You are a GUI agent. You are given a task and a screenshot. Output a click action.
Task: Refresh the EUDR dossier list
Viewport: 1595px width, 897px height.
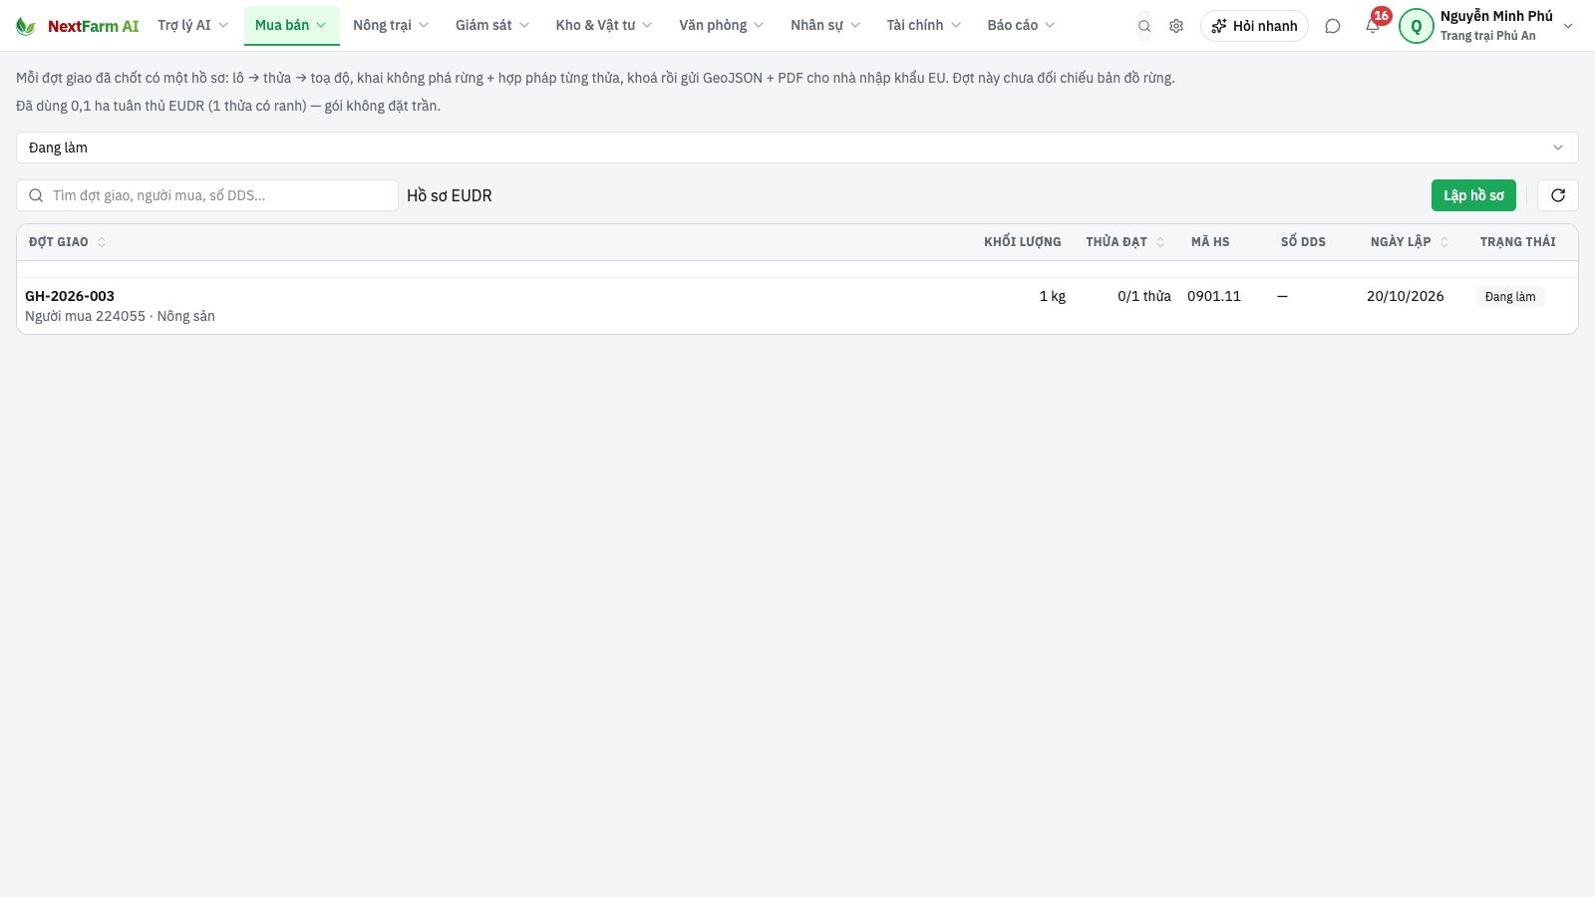point(1558,195)
